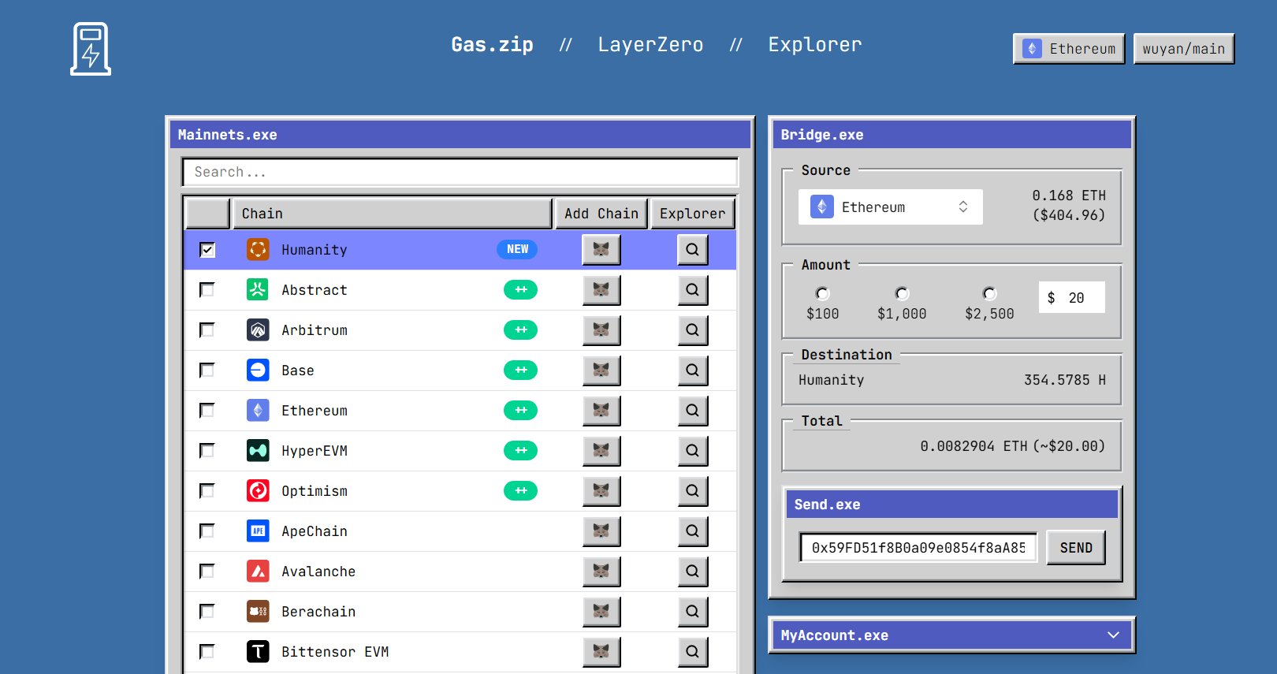Add ApeChain via MetaMask icon
This screenshot has width=1277, height=674.
coord(601,531)
